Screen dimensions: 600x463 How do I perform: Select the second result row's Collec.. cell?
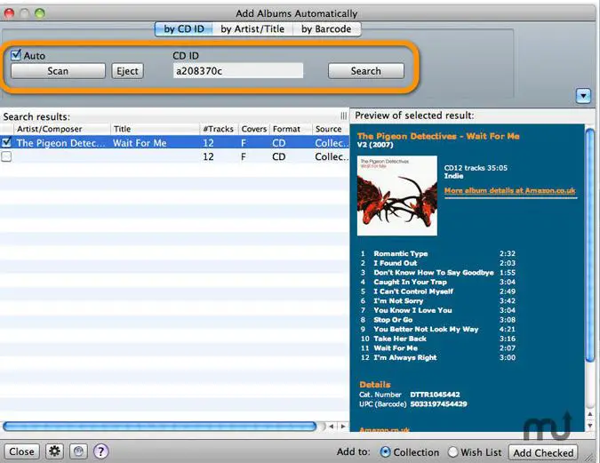[332, 157]
